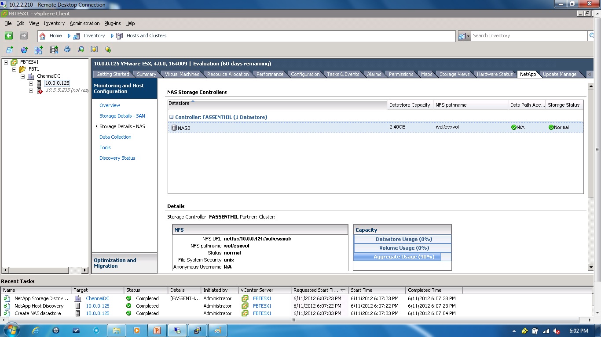Open the Inventory menu
Screen dimensions: 601x337
click(54, 23)
